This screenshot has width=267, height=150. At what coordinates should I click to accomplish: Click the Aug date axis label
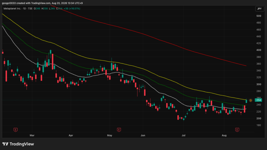pyautogui.click(x=224, y=135)
